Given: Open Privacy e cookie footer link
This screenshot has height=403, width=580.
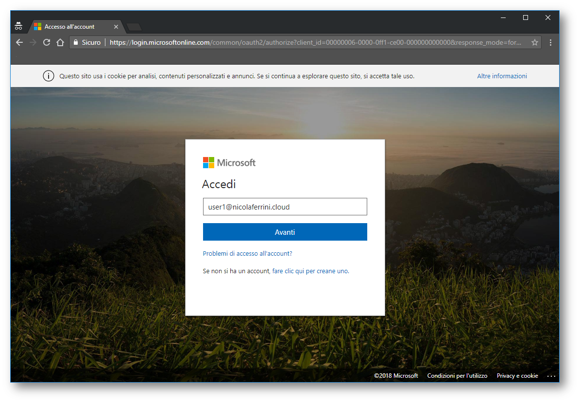Looking at the screenshot, I should point(517,376).
